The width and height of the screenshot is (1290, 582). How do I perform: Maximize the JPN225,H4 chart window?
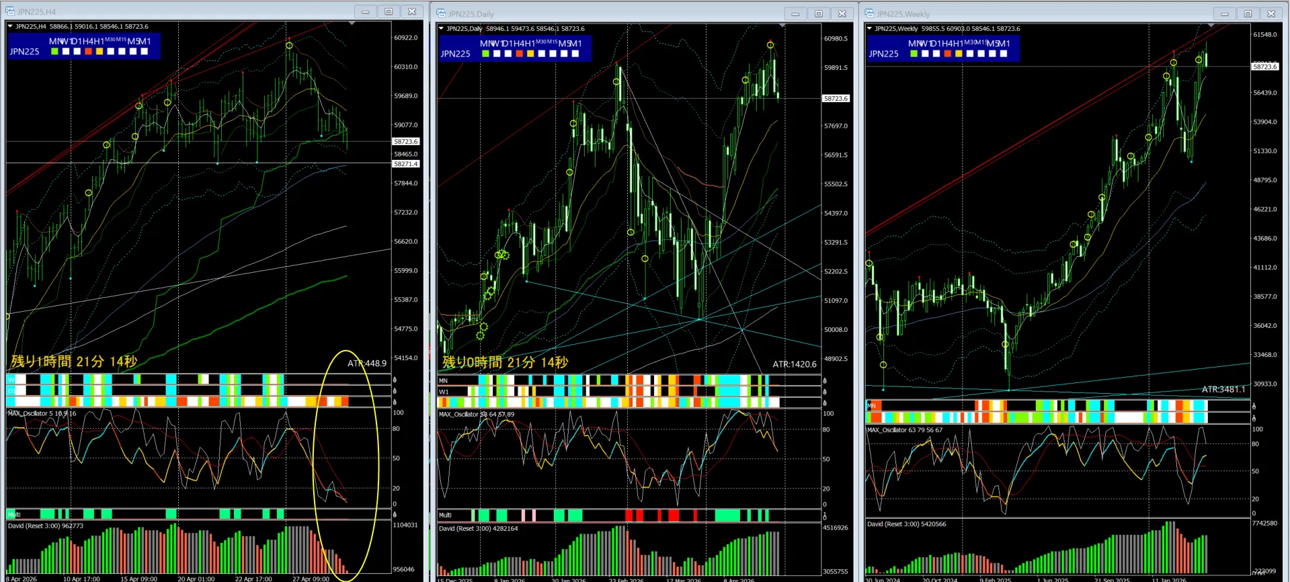point(389,11)
